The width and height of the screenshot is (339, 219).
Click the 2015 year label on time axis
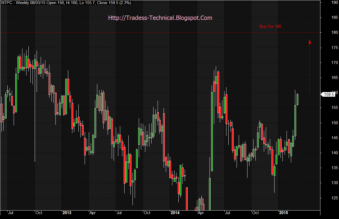284,212
